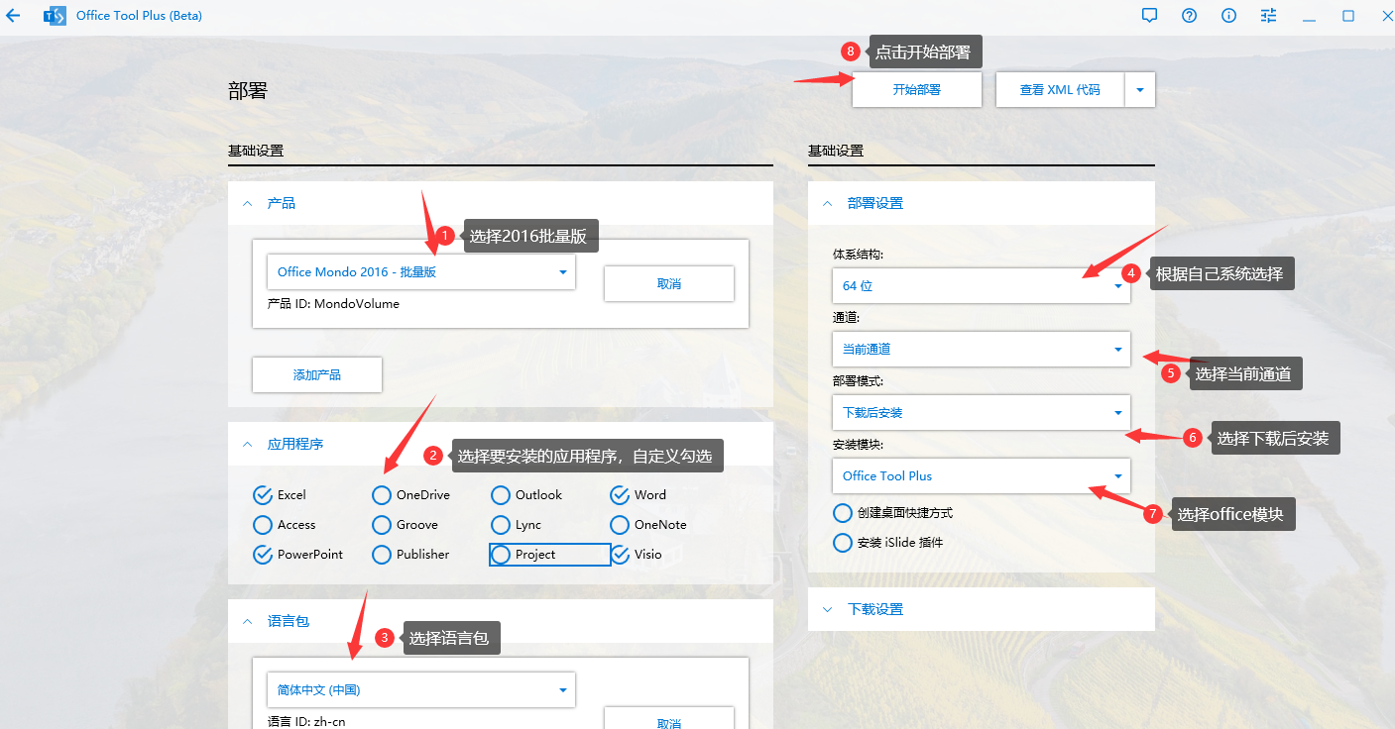Image resolution: width=1395 pixels, height=729 pixels.
Task: Open the 简体中文 (中国) language dropdown
Action: (421, 690)
